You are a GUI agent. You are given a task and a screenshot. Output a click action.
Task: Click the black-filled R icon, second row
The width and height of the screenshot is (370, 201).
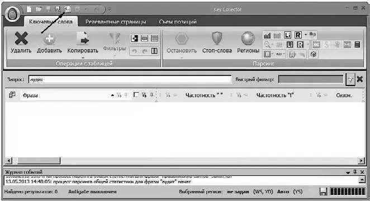click(300, 45)
